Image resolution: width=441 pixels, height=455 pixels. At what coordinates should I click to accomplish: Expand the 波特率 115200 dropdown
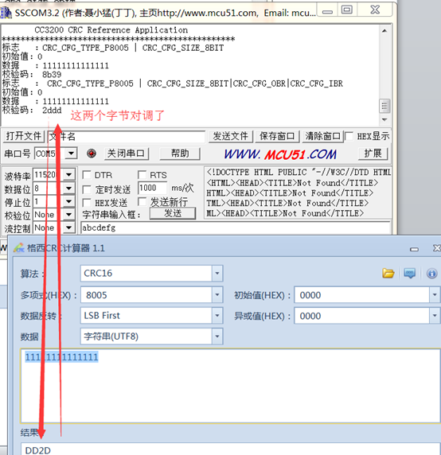point(68,175)
